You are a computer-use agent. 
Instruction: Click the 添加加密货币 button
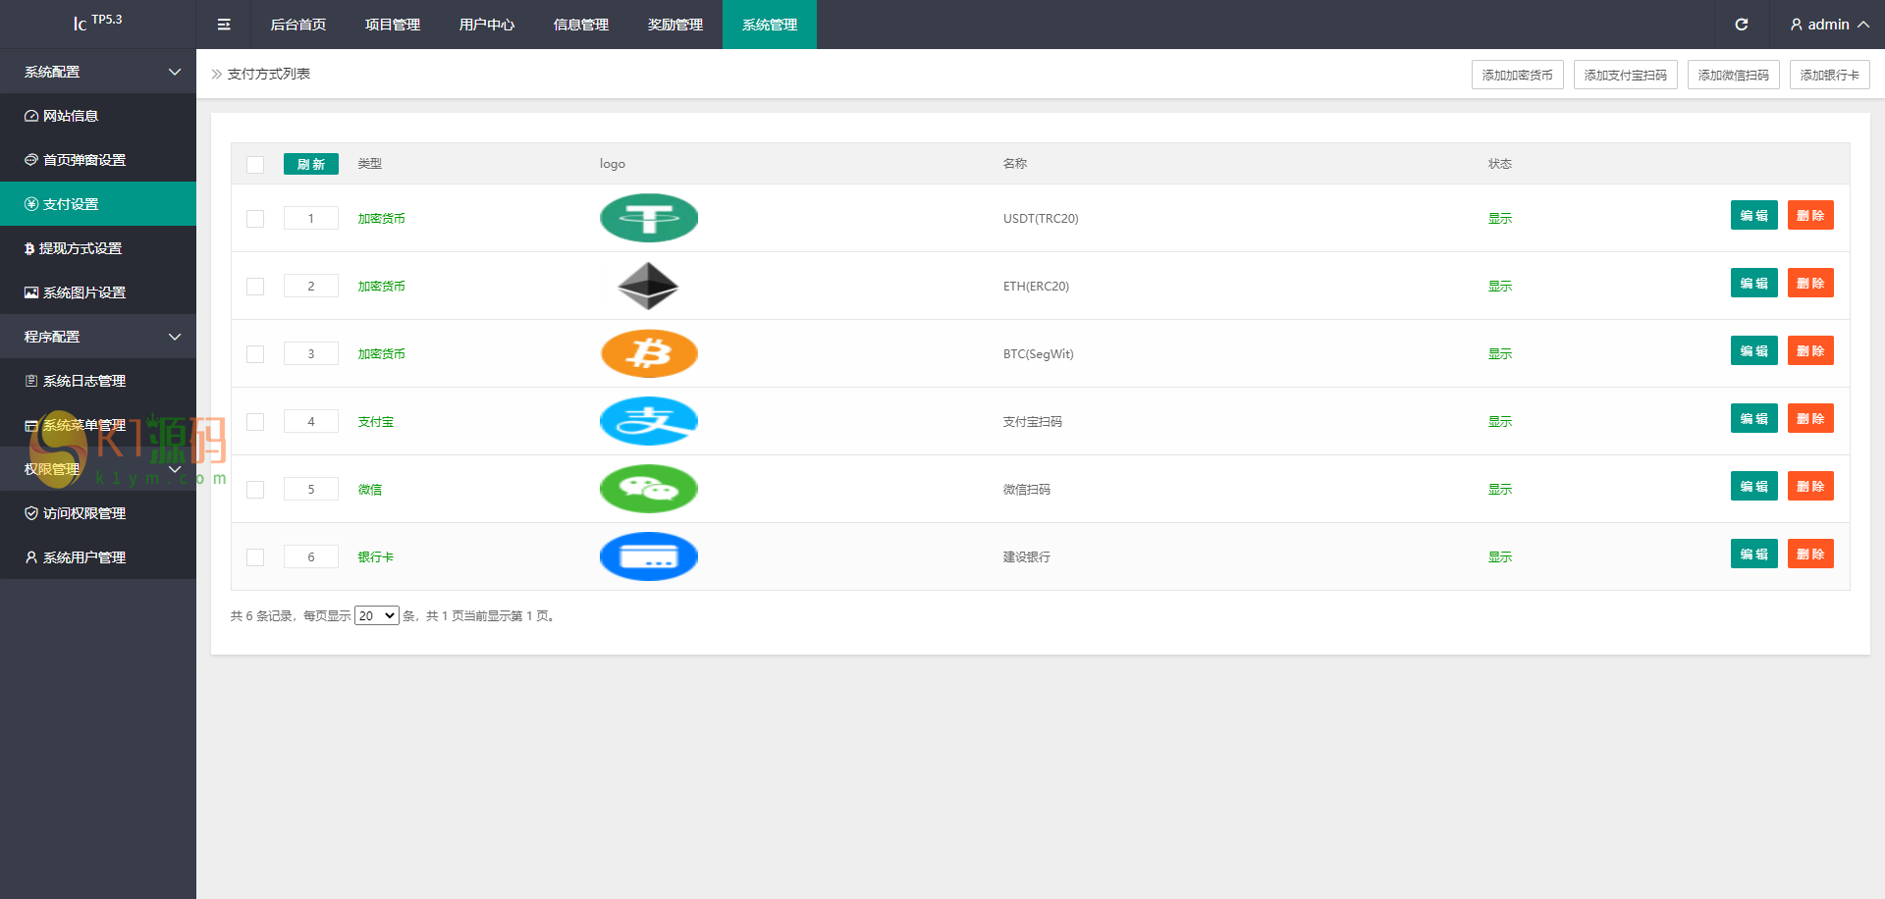[x=1518, y=75]
